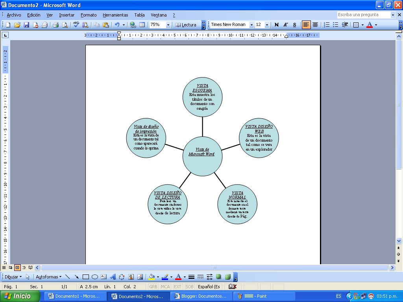The width and height of the screenshot is (403, 302).
Task: Insert diagram or organization chart
Action: pos(122,277)
